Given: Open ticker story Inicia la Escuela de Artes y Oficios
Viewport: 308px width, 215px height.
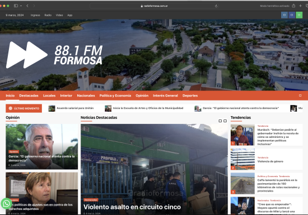Looking at the screenshot, I should [148, 108].
